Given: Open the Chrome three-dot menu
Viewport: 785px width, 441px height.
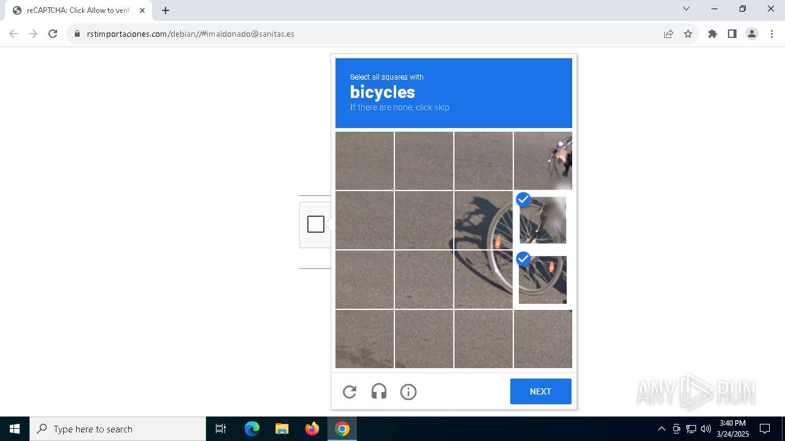Looking at the screenshot, I should tap(772, 34).
